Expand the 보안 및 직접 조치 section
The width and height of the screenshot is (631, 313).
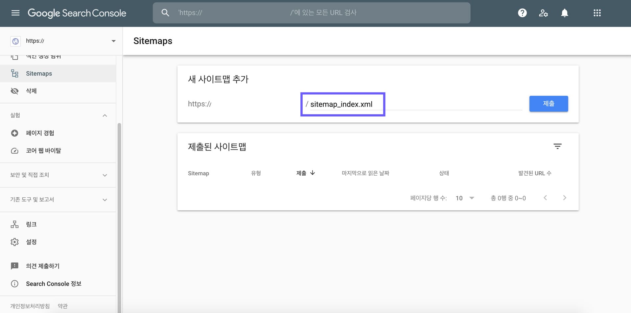[x=105, y=175]
